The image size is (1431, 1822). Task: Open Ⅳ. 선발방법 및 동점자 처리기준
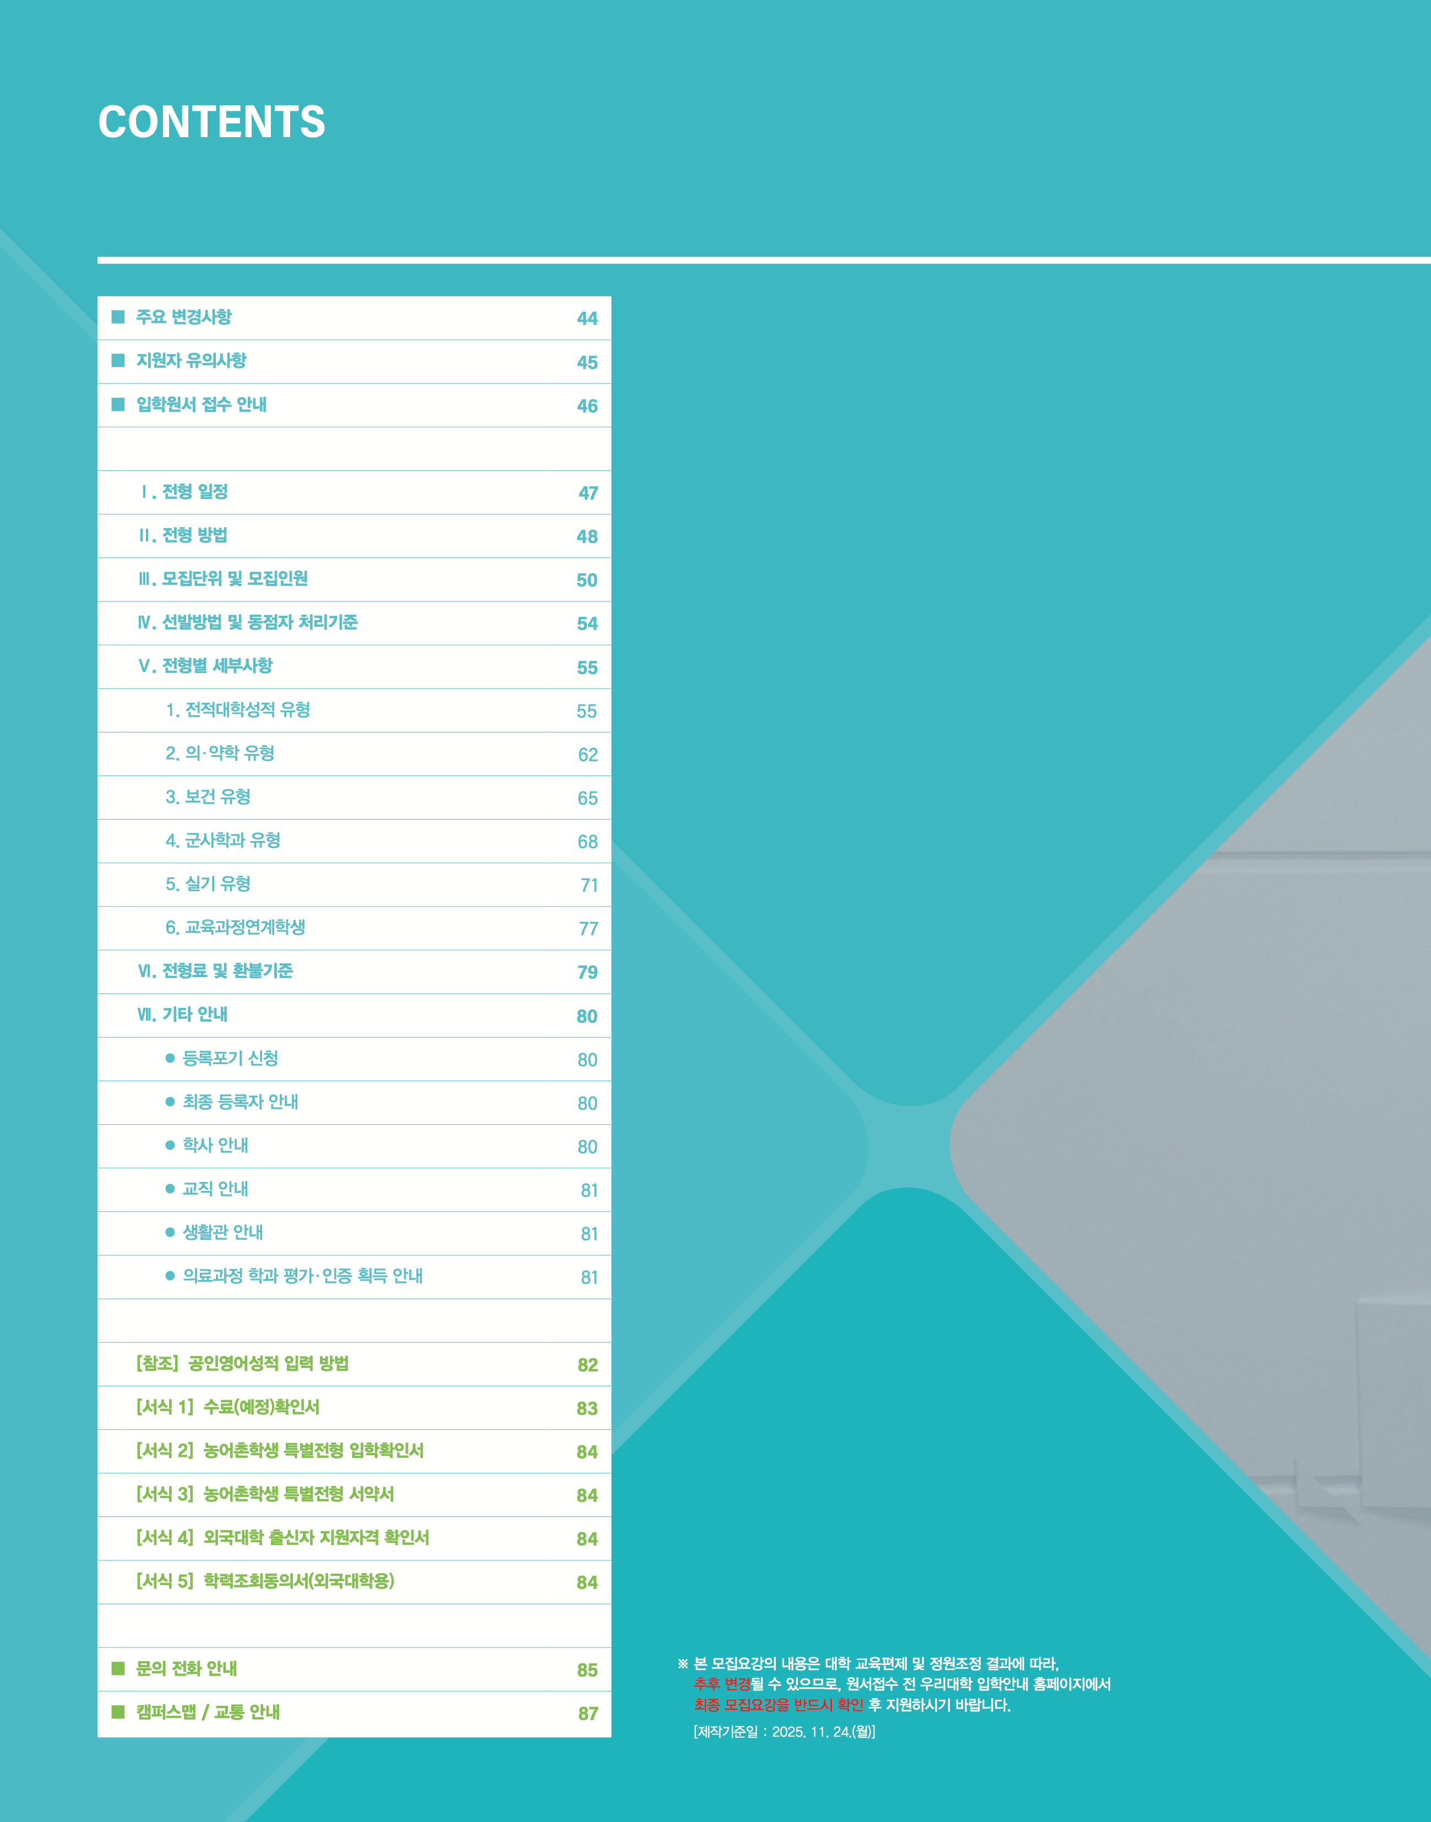coord(353,623)
